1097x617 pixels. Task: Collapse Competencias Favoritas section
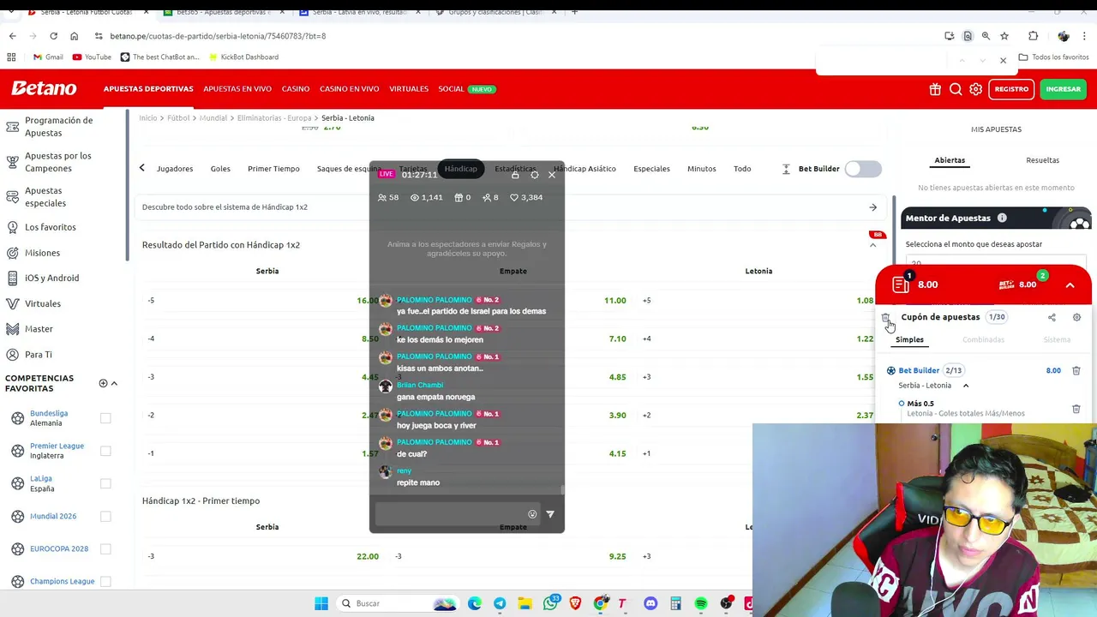coord(114,383)
